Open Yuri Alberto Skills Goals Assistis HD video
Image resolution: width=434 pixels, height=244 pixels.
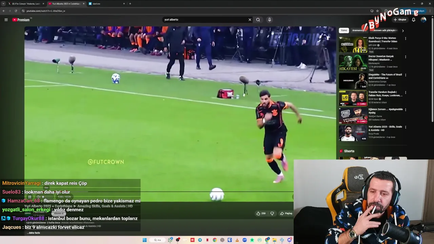(x=353, y=133)
